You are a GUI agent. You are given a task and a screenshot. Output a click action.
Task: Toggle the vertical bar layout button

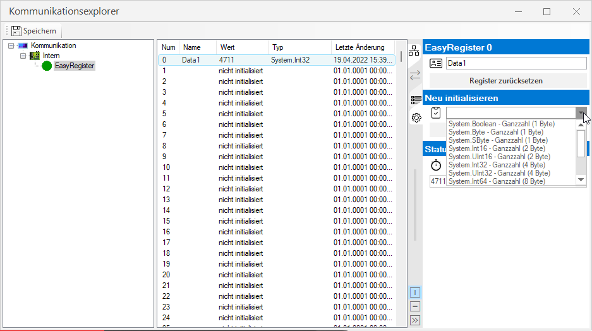(415, 292)
